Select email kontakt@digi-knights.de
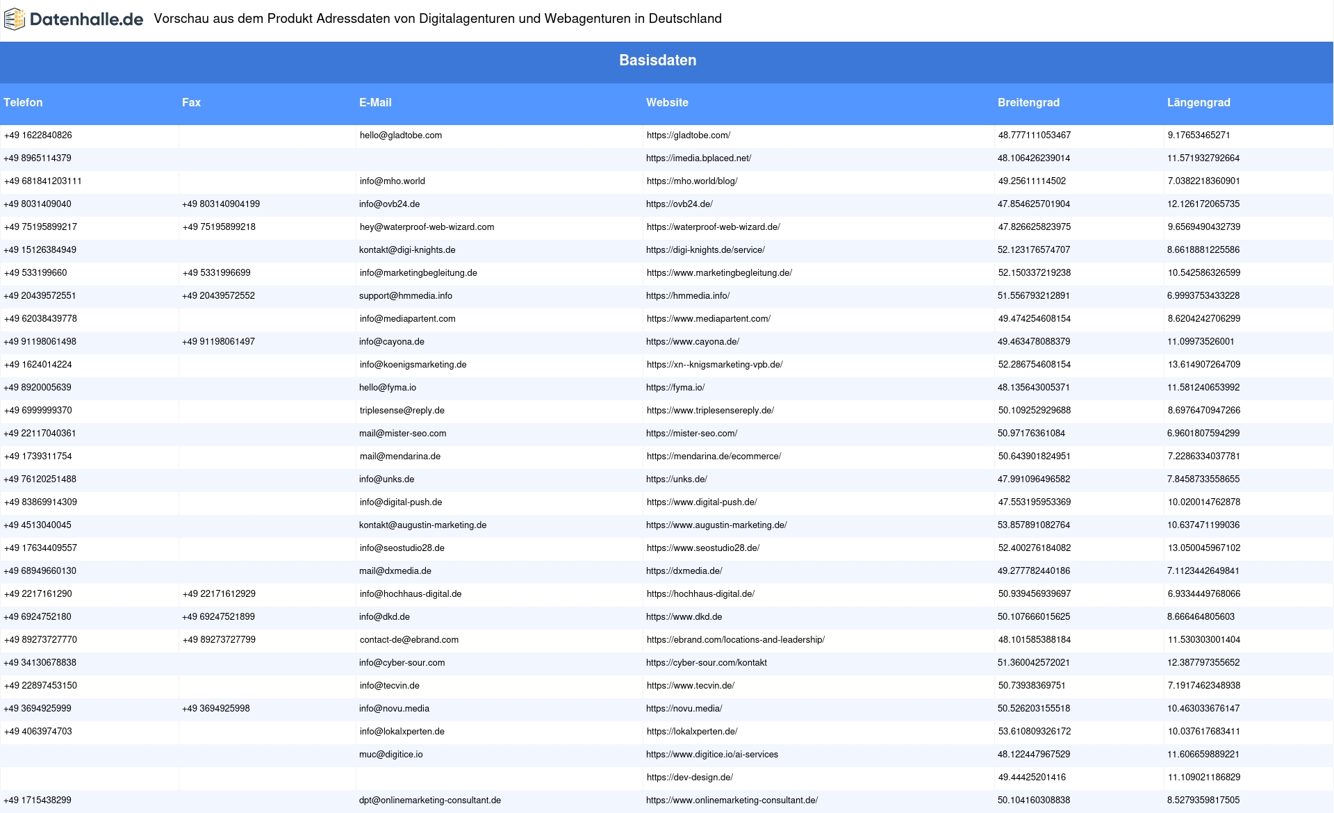Image resolution: width=1334 pixels, height=813 pixels. pos(407,250)
